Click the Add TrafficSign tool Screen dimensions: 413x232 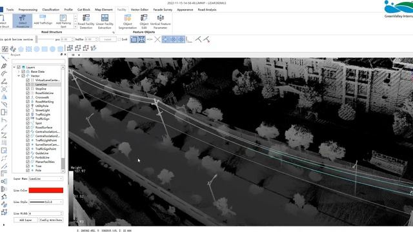tap(43, 20)
